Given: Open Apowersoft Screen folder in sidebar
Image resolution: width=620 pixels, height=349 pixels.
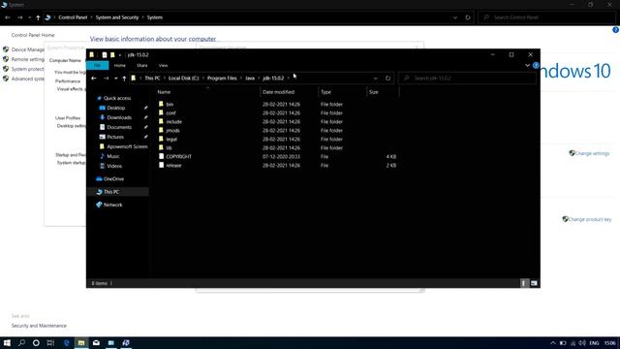Looking at the screenshot, I should pyautogui.click(x=127, y=146).
